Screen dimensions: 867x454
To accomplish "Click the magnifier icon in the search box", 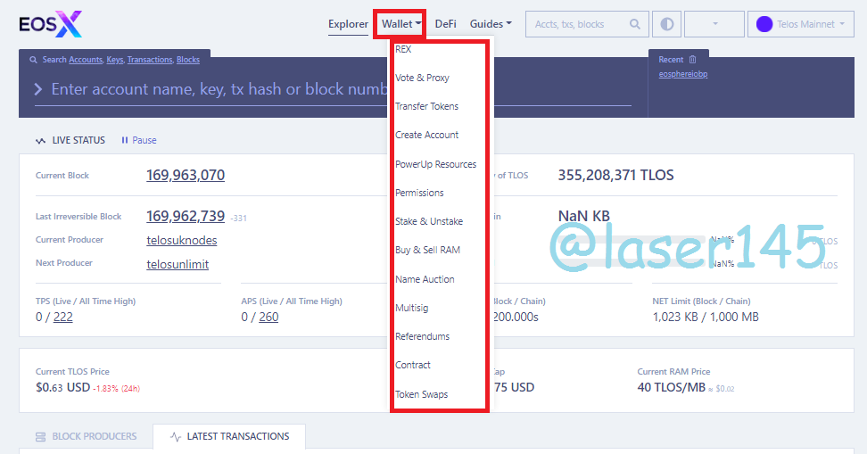I will coord(635,24).
